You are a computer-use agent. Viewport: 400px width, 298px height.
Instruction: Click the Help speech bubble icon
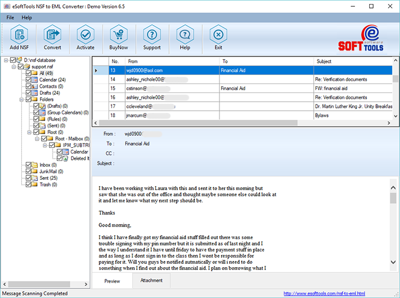pos(185,35)
